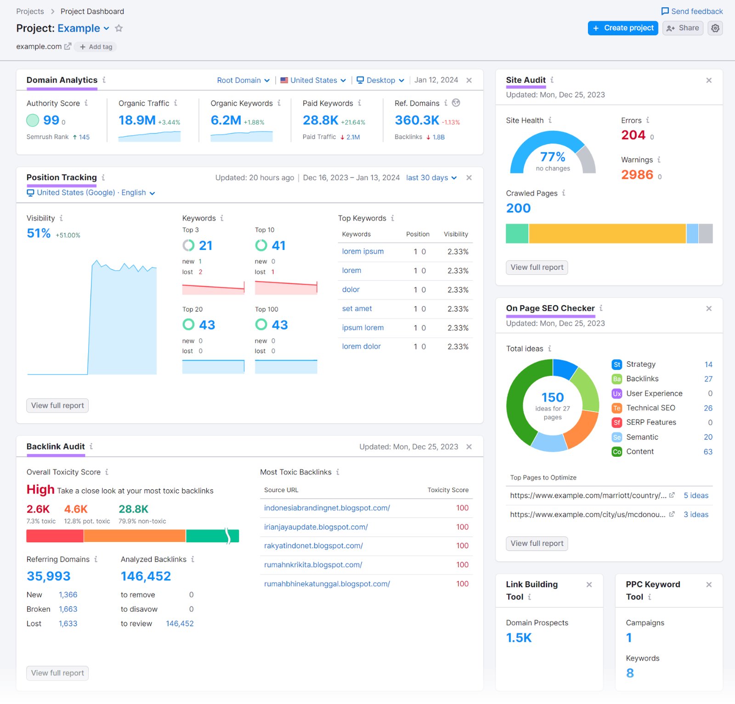Change the last 30 days date range
The height and width of the screenshot is (704, 735).
pos(431,178)
